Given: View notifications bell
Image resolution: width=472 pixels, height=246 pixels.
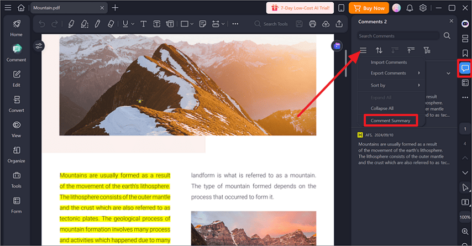Looking at the screenshot, I should pos(410,8).
